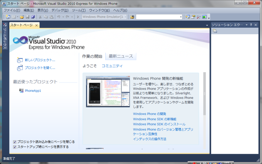Toggle the Solution Explorer auto-hide pin
Image resolution: width=262 pixels, height=164 pixels.
(251, 25)
